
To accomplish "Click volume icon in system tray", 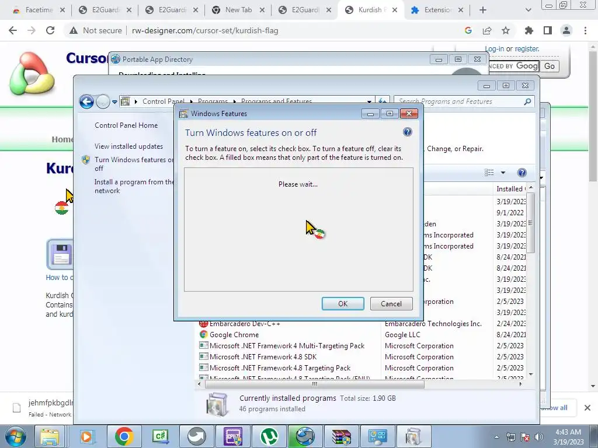I will [x=539, y=436].
